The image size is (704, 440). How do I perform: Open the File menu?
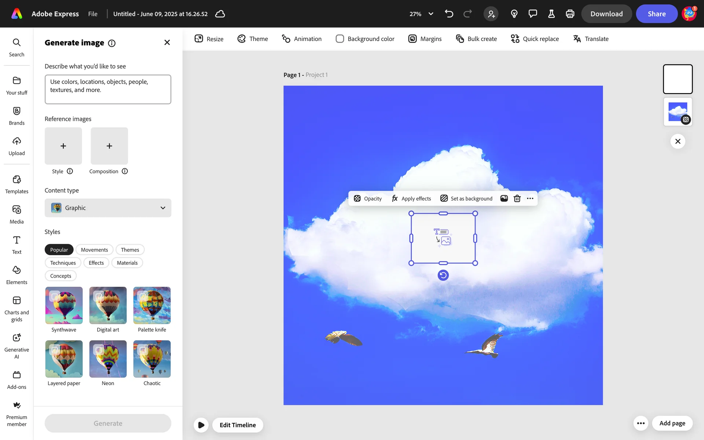point(93,14)
